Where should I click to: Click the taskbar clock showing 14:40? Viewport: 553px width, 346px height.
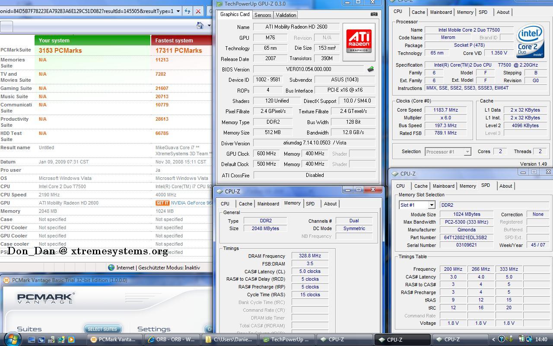[541, 340]
